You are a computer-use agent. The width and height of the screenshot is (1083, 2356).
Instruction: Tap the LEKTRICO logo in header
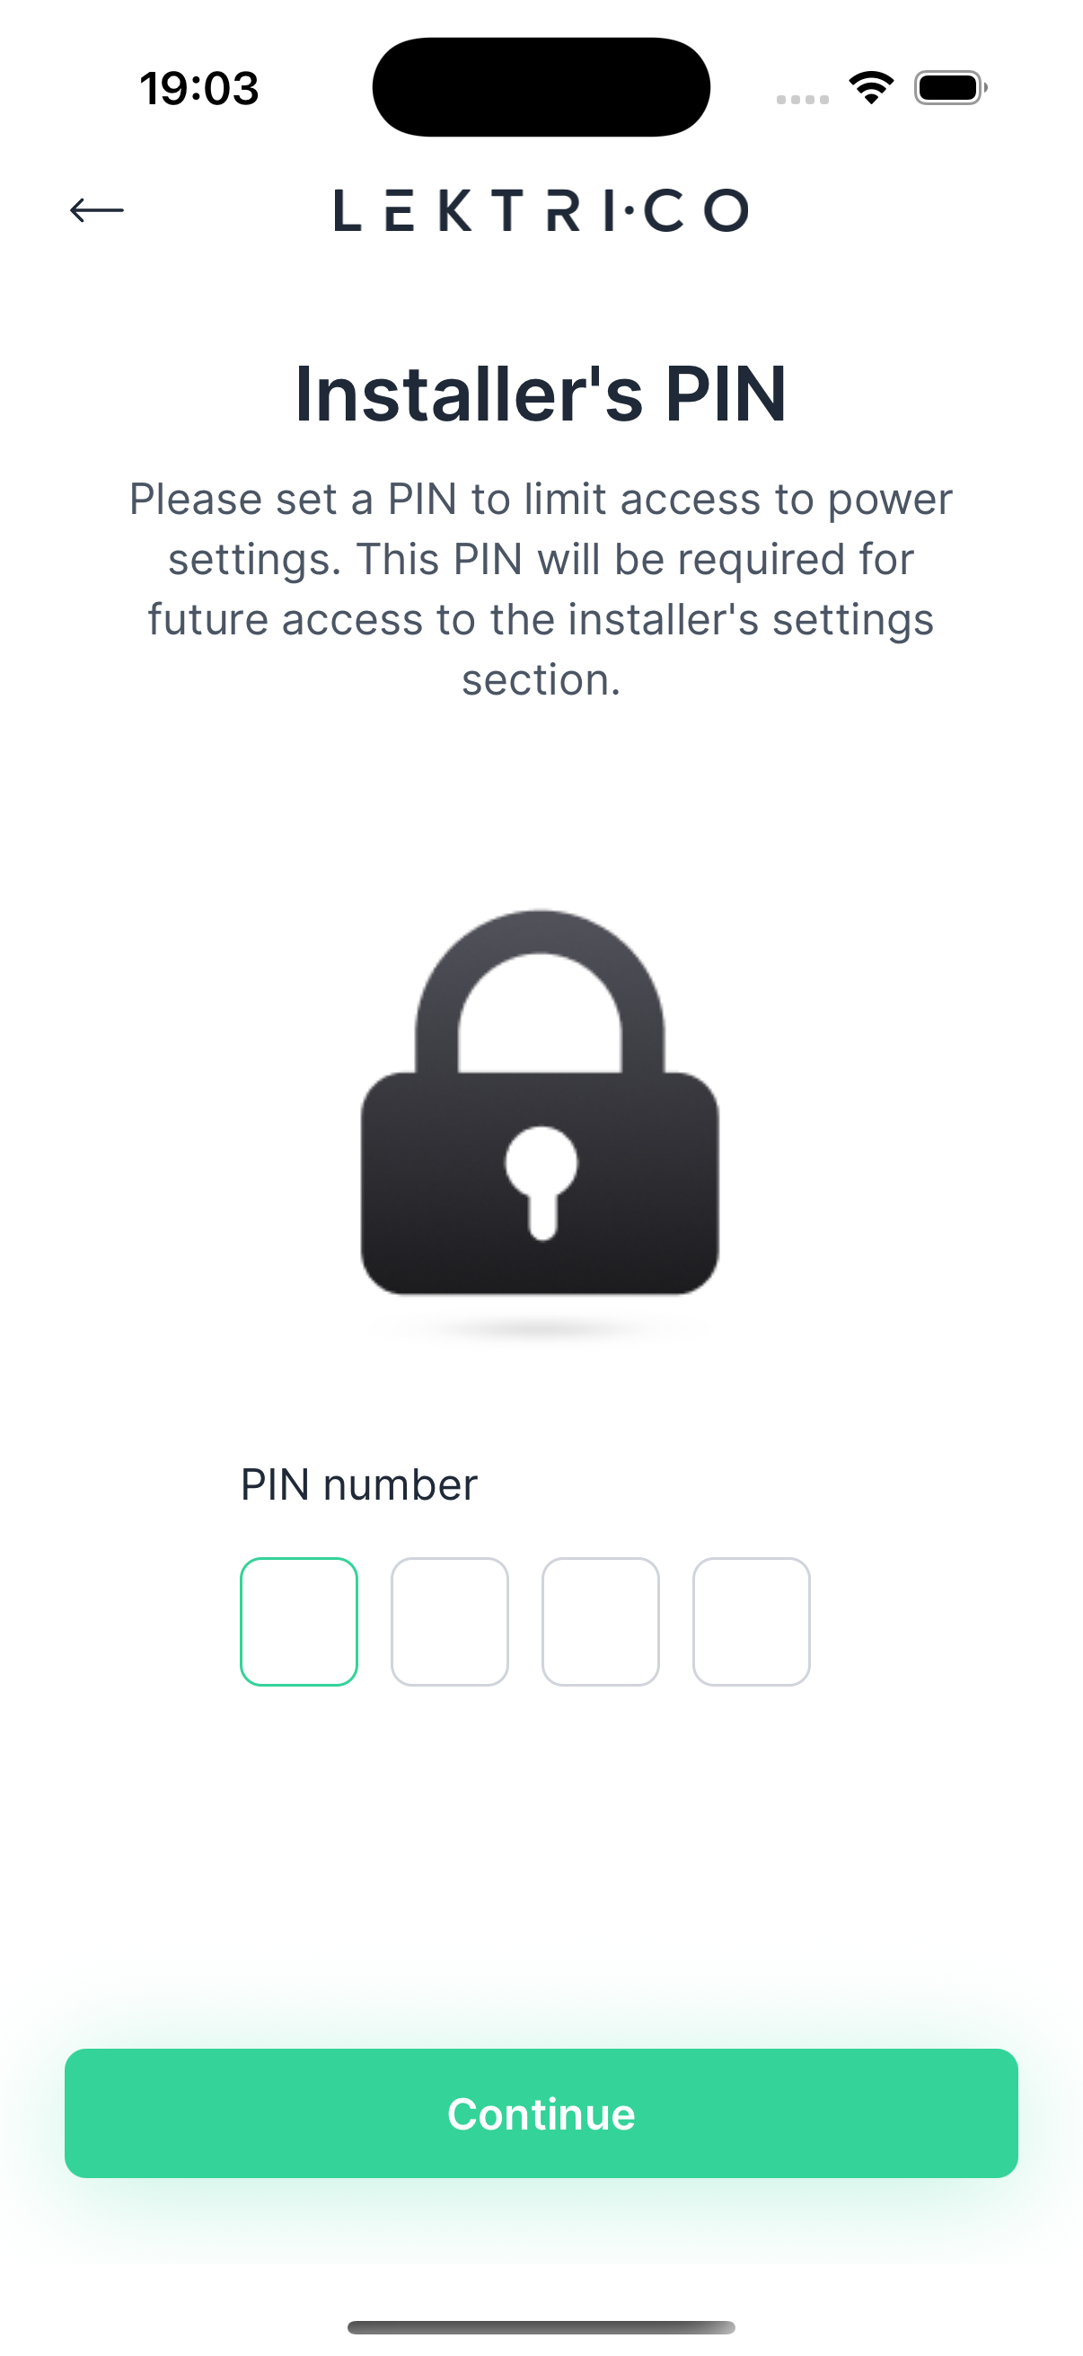coord(541,210)
